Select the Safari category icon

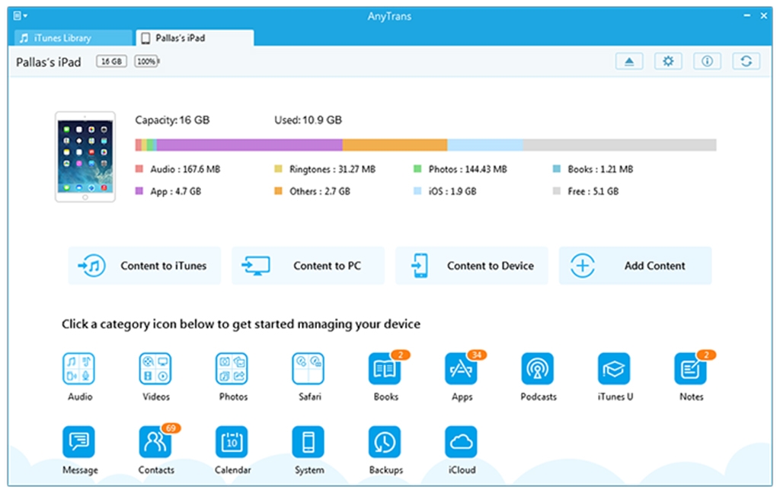tap(308, 369)
